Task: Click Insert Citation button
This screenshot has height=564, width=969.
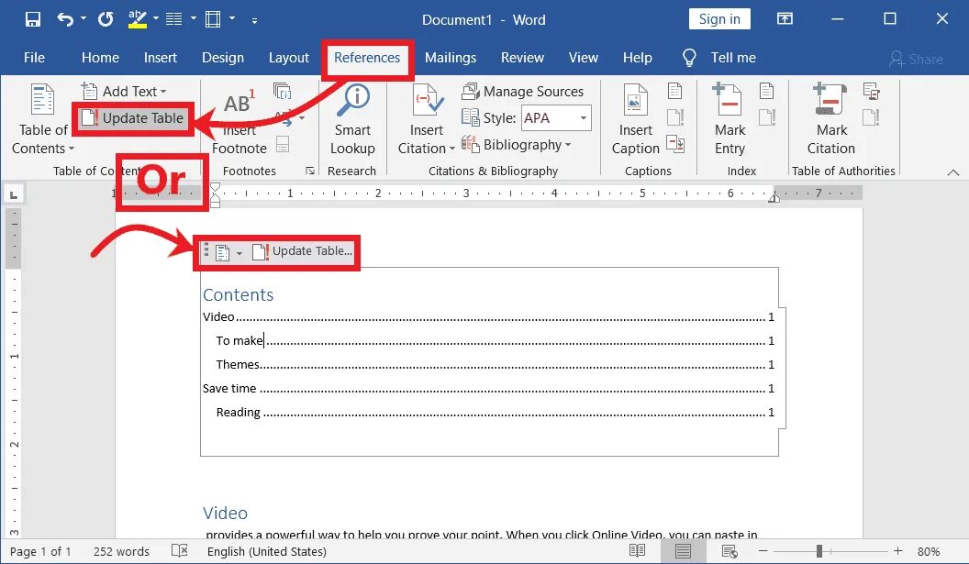Action: pos(427,120)
